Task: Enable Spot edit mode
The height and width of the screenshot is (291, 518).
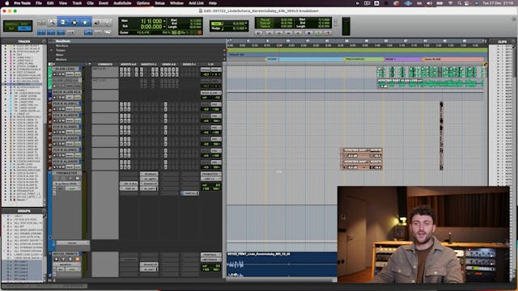Action: (x=25, y=23)
